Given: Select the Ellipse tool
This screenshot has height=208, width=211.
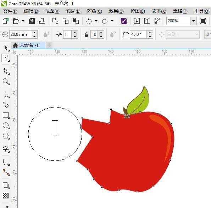Looking at the screenshot, I should click(6, 125).
